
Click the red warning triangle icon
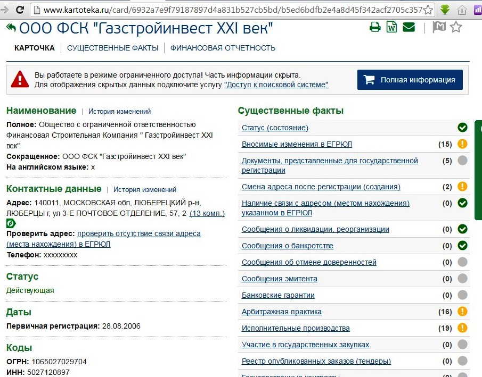[x=20, y=80]
